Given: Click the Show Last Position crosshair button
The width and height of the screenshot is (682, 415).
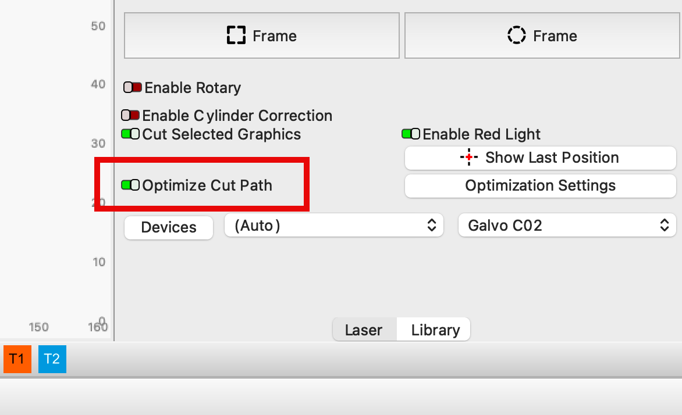Looking at the screenshot, I should (540, 158).
